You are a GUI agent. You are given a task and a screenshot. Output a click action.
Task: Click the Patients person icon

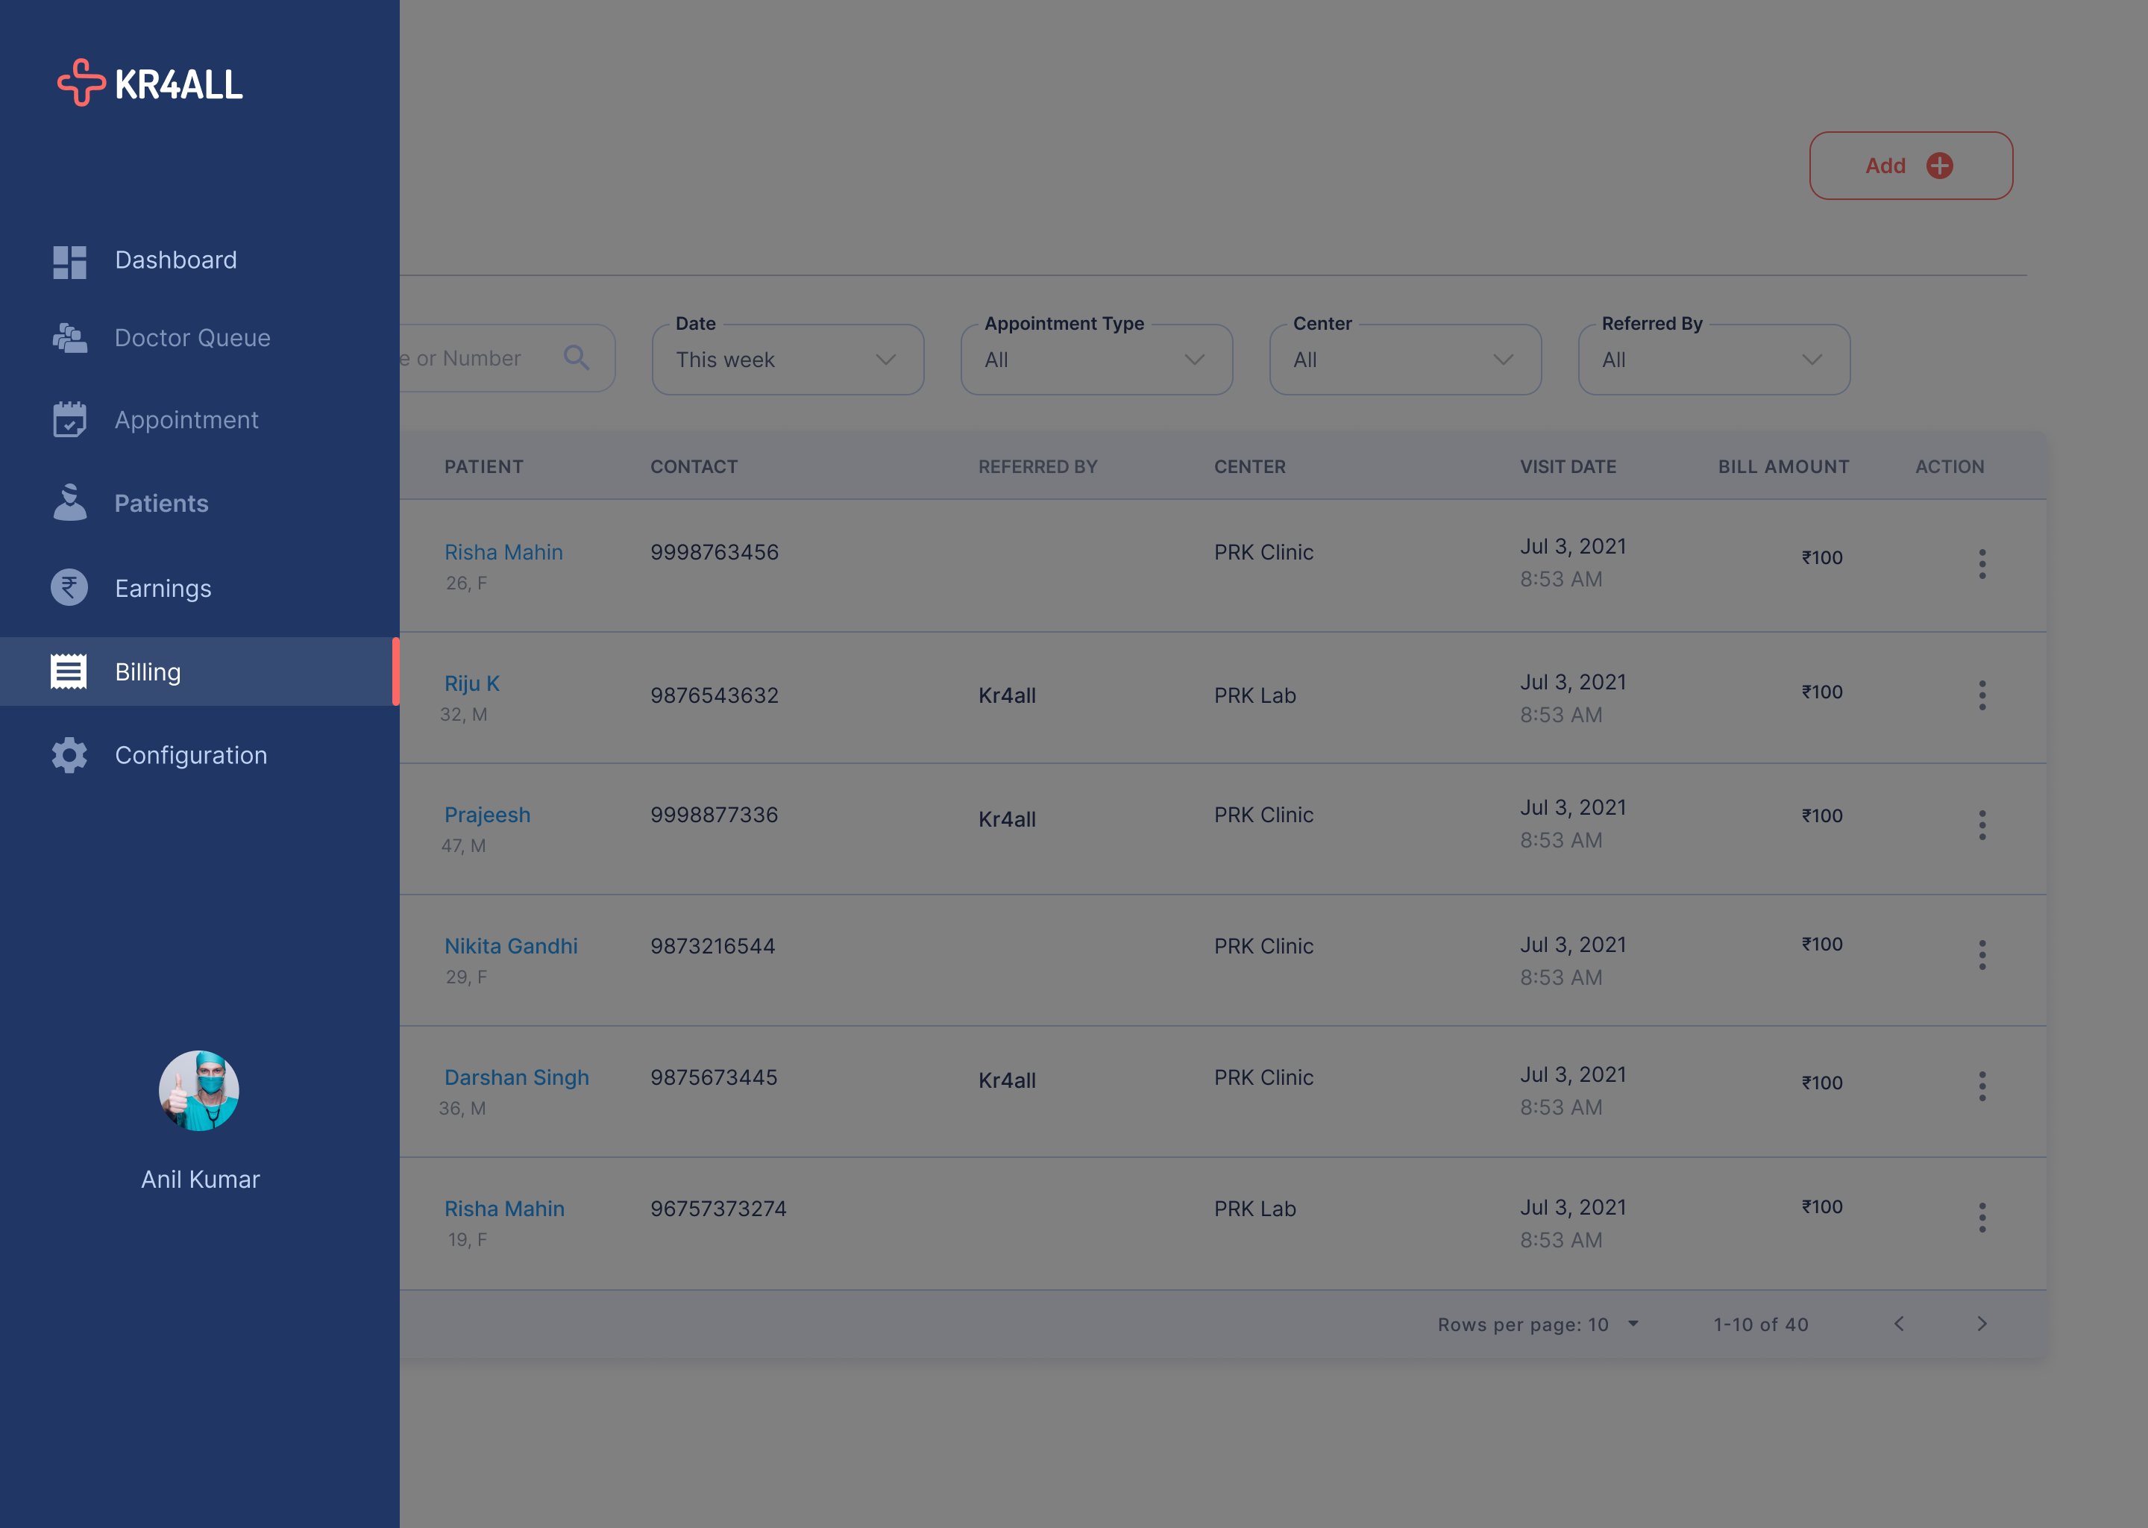point(69,504)
